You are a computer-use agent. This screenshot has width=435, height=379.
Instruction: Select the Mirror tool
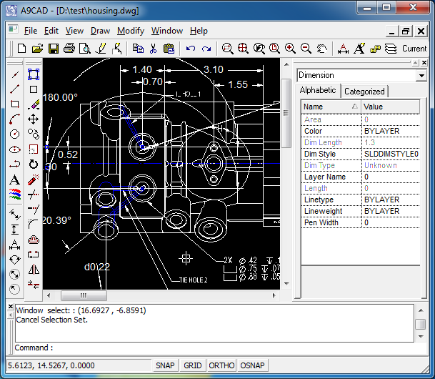[34, 270]
